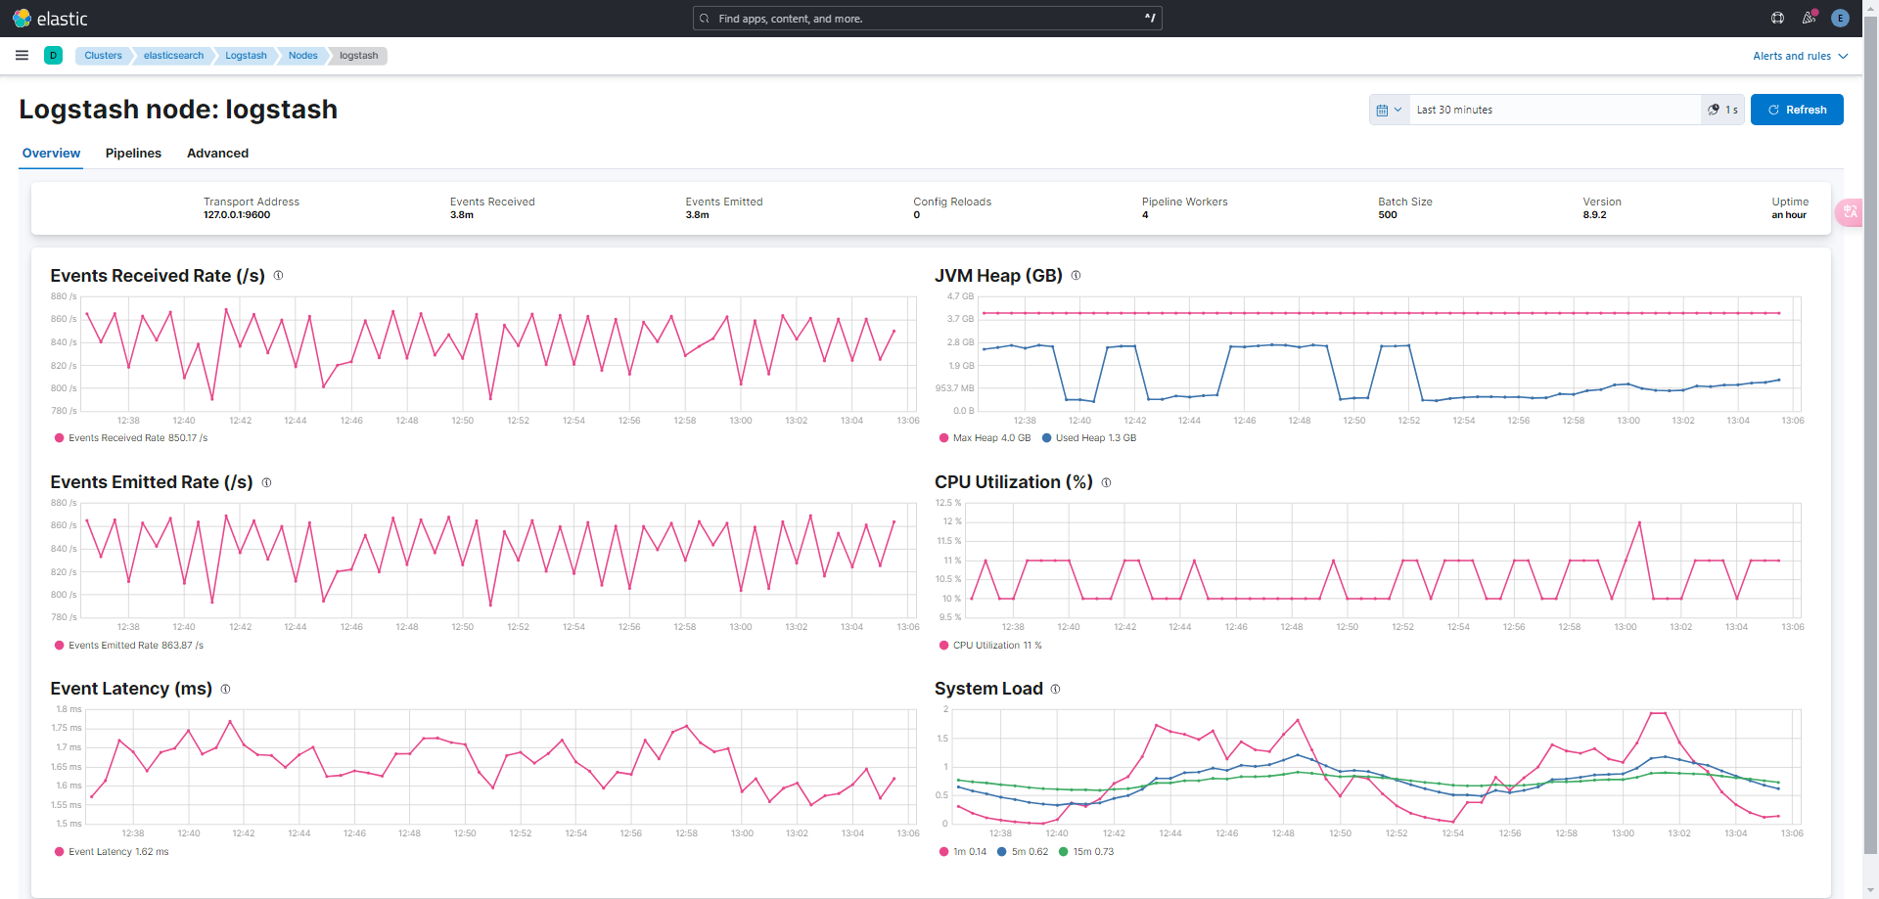The width and height of the screenshot is (1879, 899).
Task: Open the newsfeed notifications icon
Action: [x=1809, y=19]
